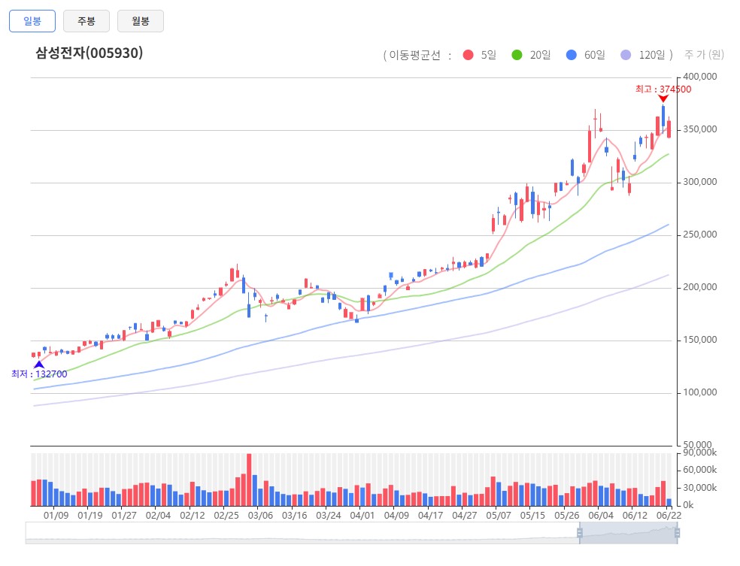
Task: Click the 이동평균선 legend heading
Action: (x=414, y=55)
